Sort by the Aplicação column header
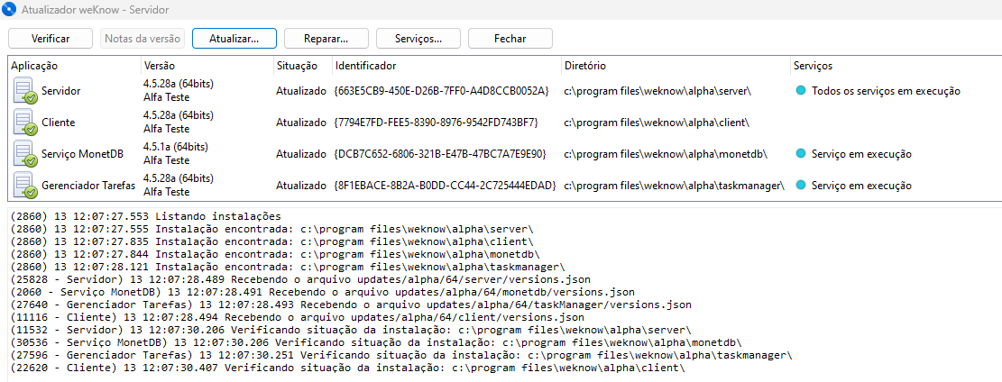 [x=36, y=66]
